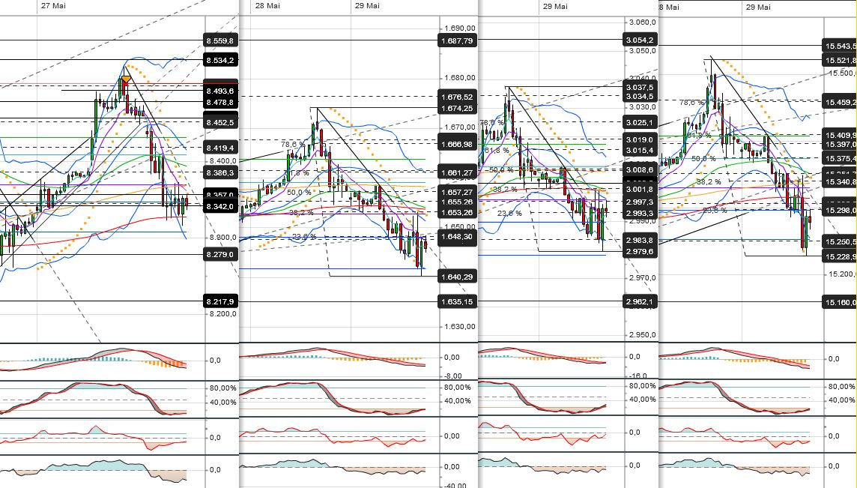
Task: Click the 1.648,30 price label
Action: coord(458,236)
